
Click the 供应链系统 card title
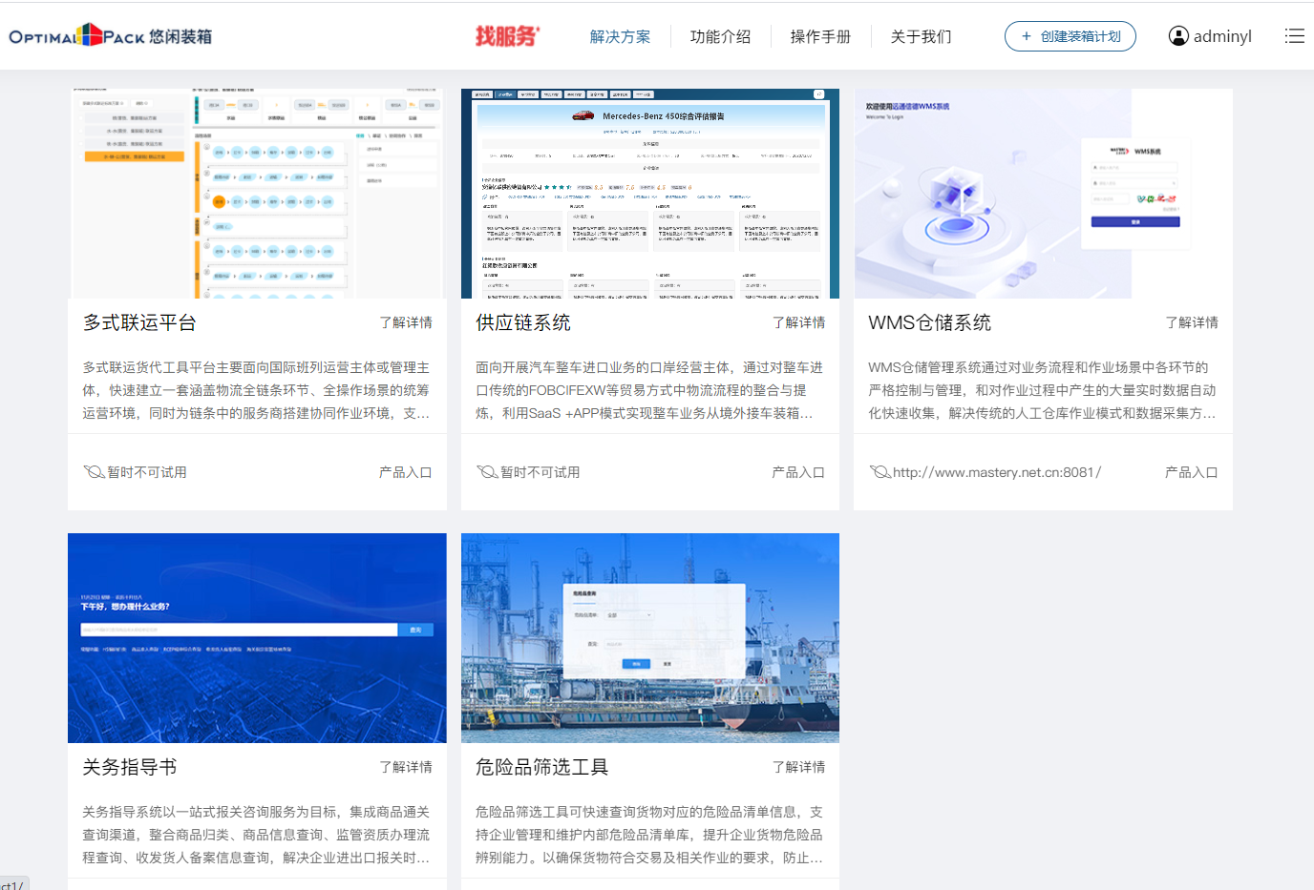[523, 322]
